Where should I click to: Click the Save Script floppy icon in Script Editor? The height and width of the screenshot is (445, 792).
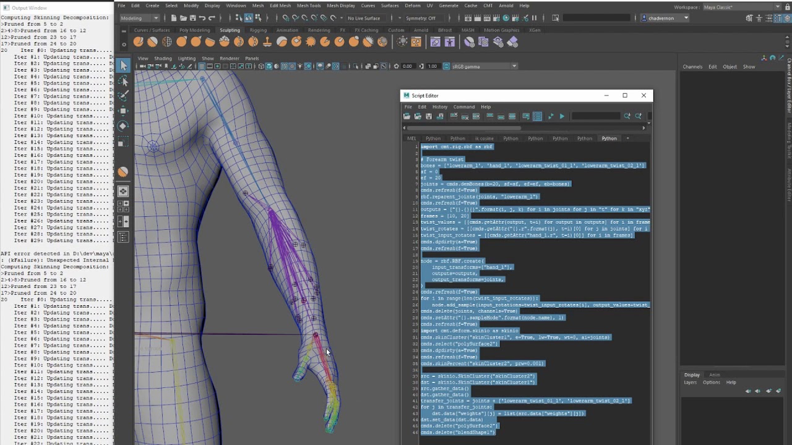pyautogui.click(x=429, y=116)
